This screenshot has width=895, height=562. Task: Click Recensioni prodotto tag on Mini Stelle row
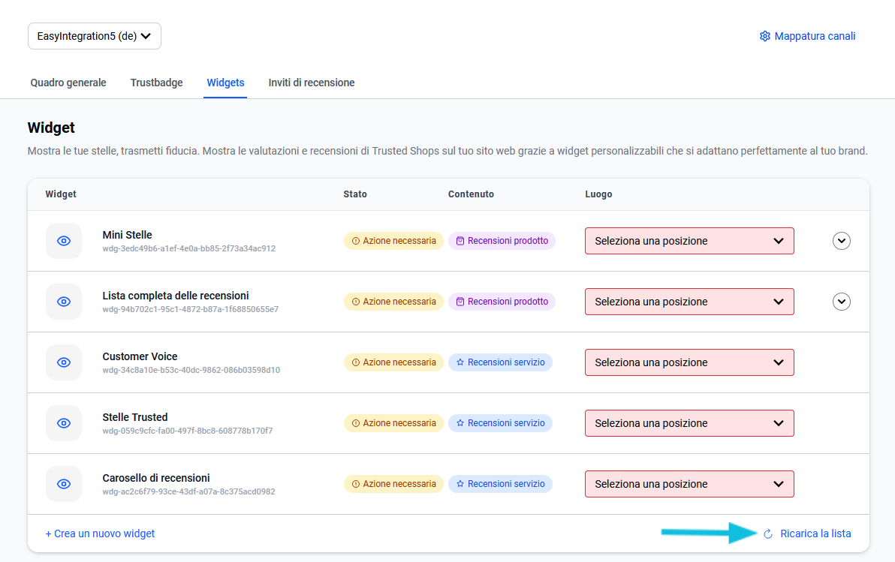tap(502, 241)
